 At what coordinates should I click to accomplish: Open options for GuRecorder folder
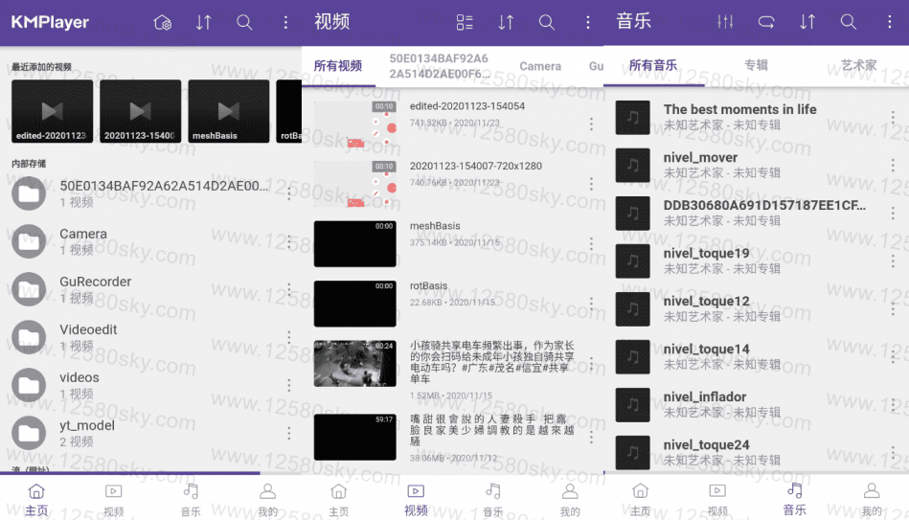288,289
